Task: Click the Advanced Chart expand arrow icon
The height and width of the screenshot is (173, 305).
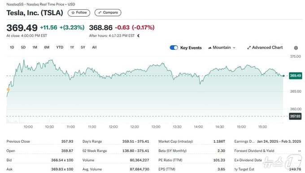Action: [249, 48]
